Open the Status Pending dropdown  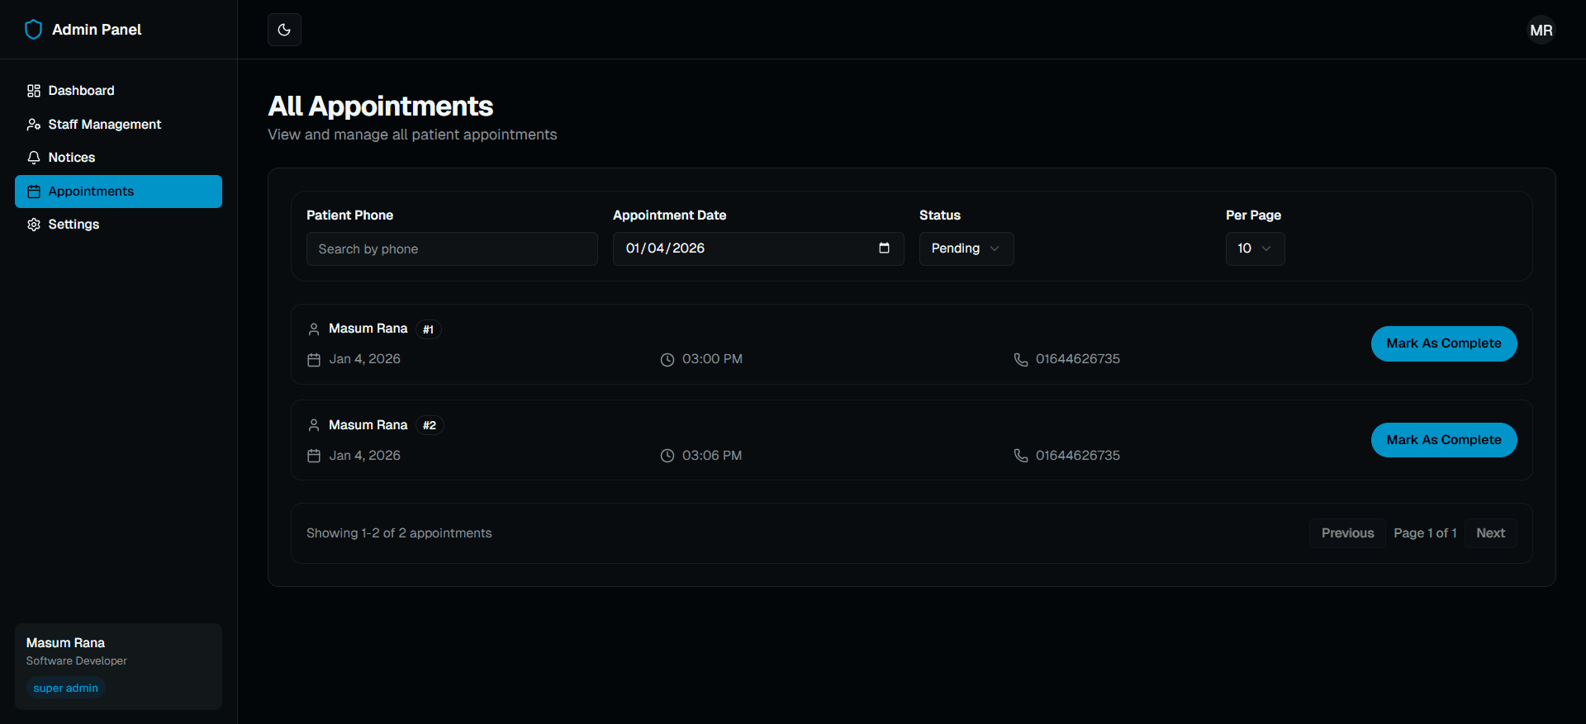(966, 248)
